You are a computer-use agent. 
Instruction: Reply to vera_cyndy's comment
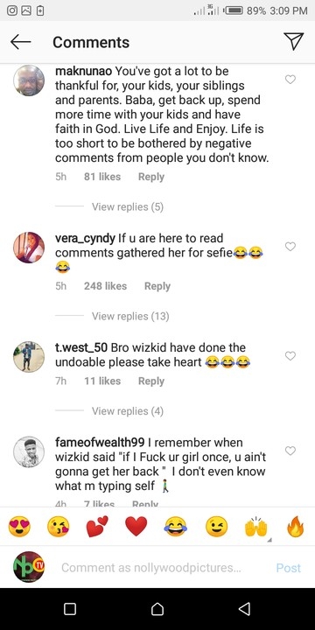tap(157, 286)
